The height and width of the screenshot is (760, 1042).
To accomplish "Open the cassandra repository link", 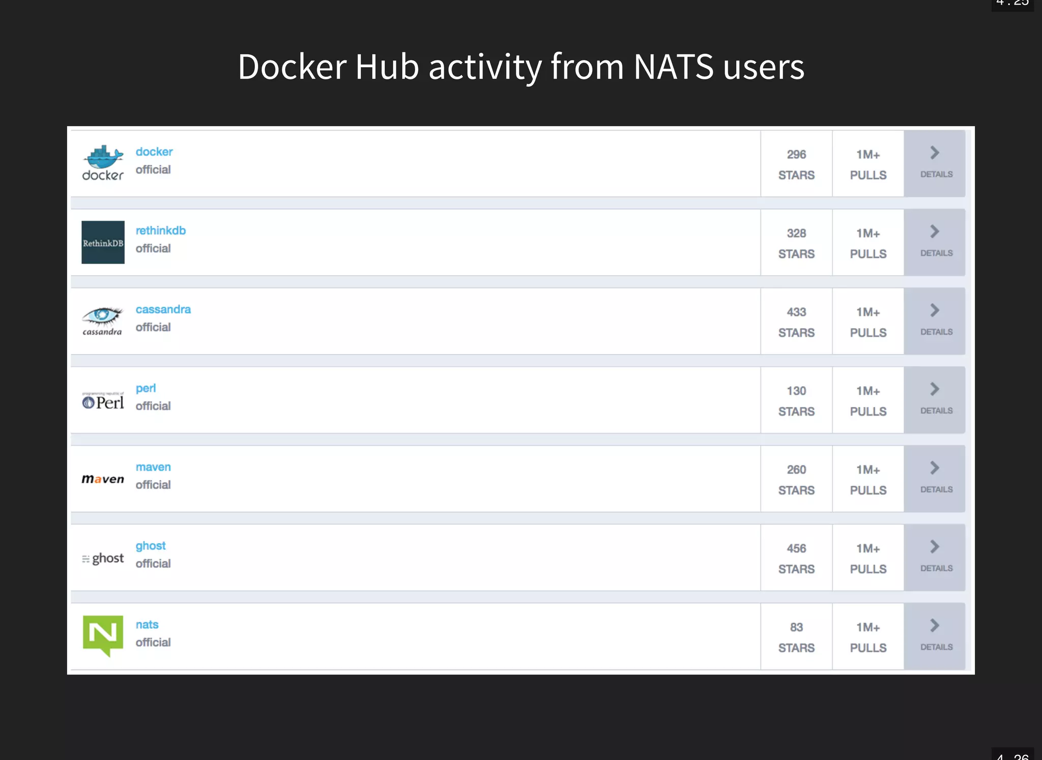I will tap(163, 309).
